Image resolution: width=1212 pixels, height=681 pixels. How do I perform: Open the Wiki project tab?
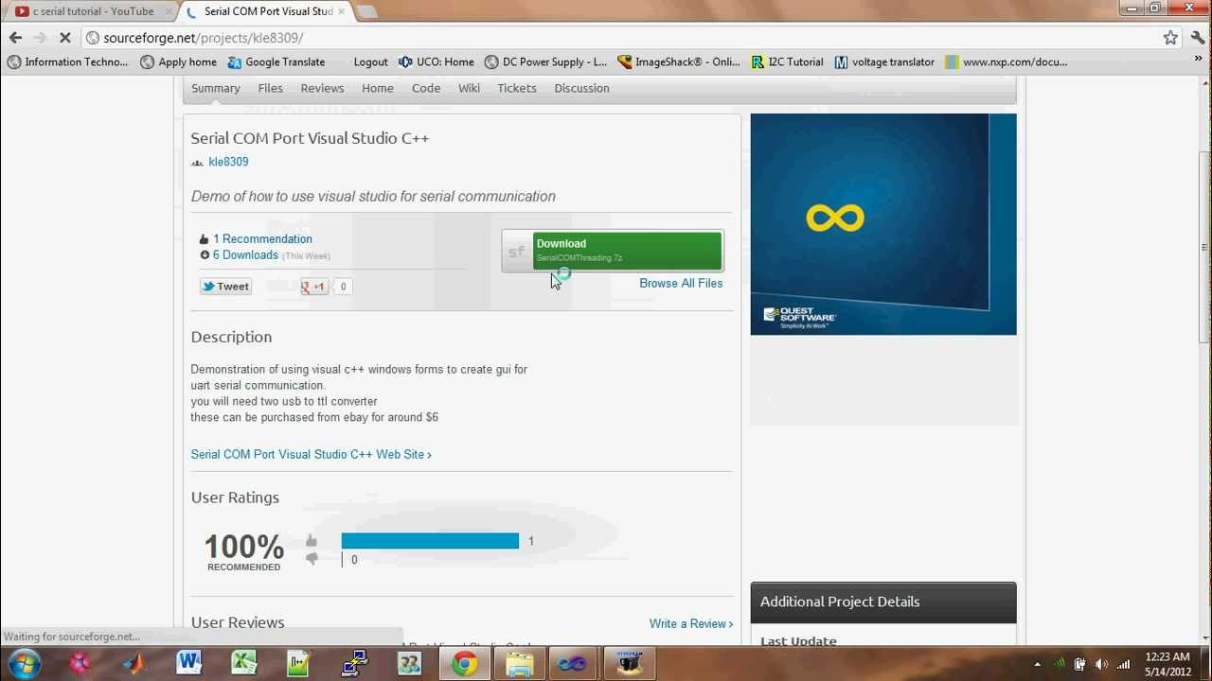tap(469, 88)
